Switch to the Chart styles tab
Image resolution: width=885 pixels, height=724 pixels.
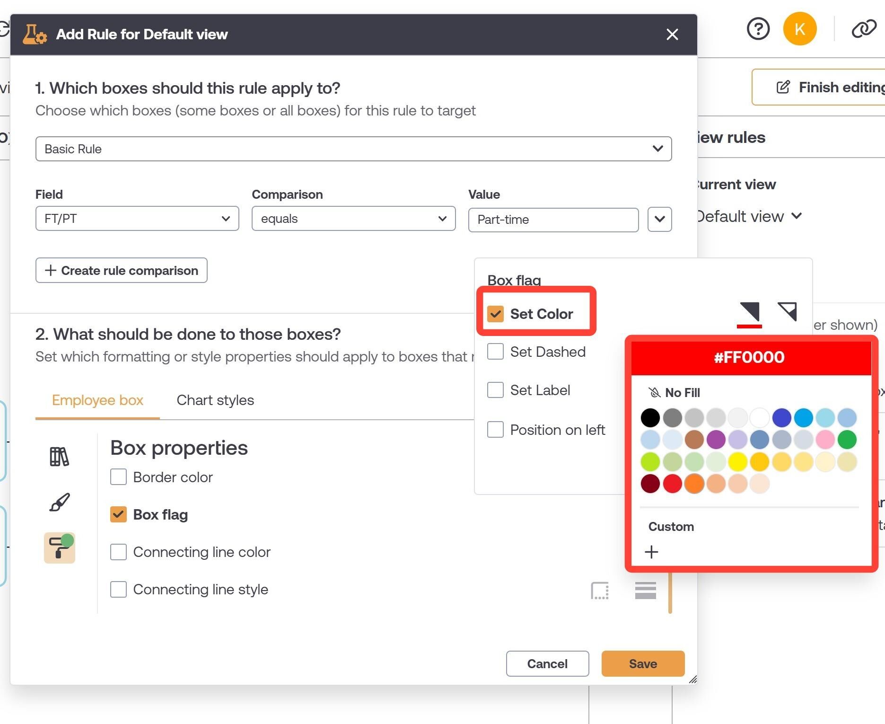pos(215,400)
